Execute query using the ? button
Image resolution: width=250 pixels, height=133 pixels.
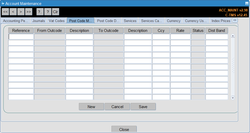(x=48, y=12)
